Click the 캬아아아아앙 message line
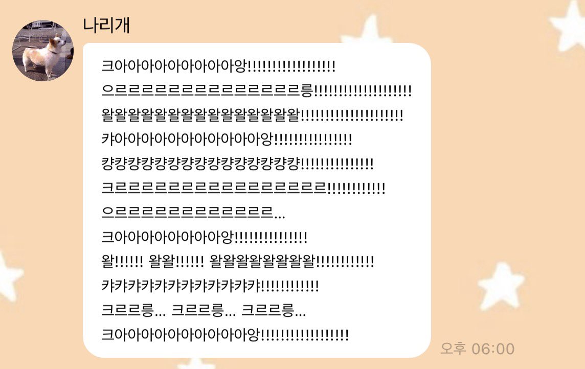 [x=227, y=139]
